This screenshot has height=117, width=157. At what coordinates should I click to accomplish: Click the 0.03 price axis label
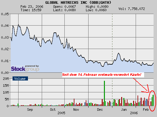coord(5,37)
